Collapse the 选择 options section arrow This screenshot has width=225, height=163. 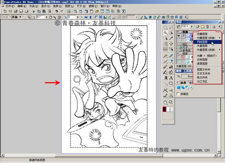[178, 83]
